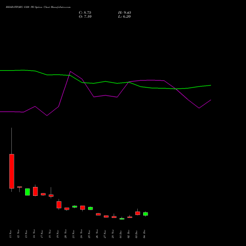Click the green indicator line's right end

tap(211, 86)
